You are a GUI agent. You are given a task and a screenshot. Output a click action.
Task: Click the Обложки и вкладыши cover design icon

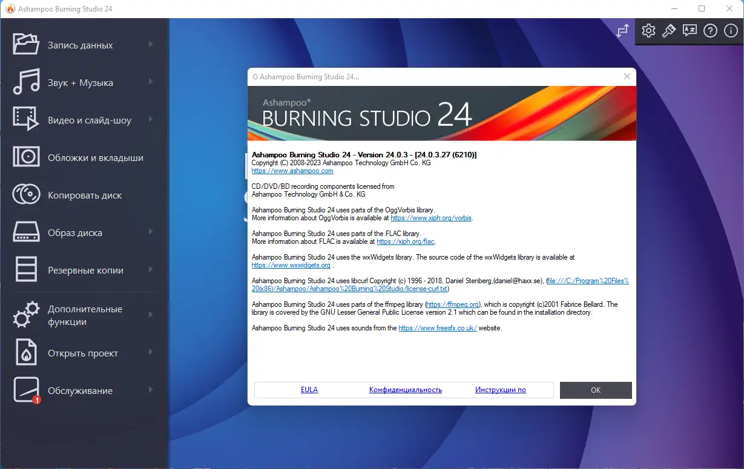coord(25,157)
